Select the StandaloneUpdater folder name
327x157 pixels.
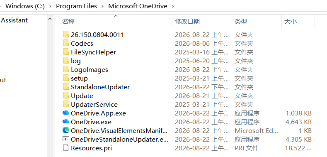click(100, 87)
